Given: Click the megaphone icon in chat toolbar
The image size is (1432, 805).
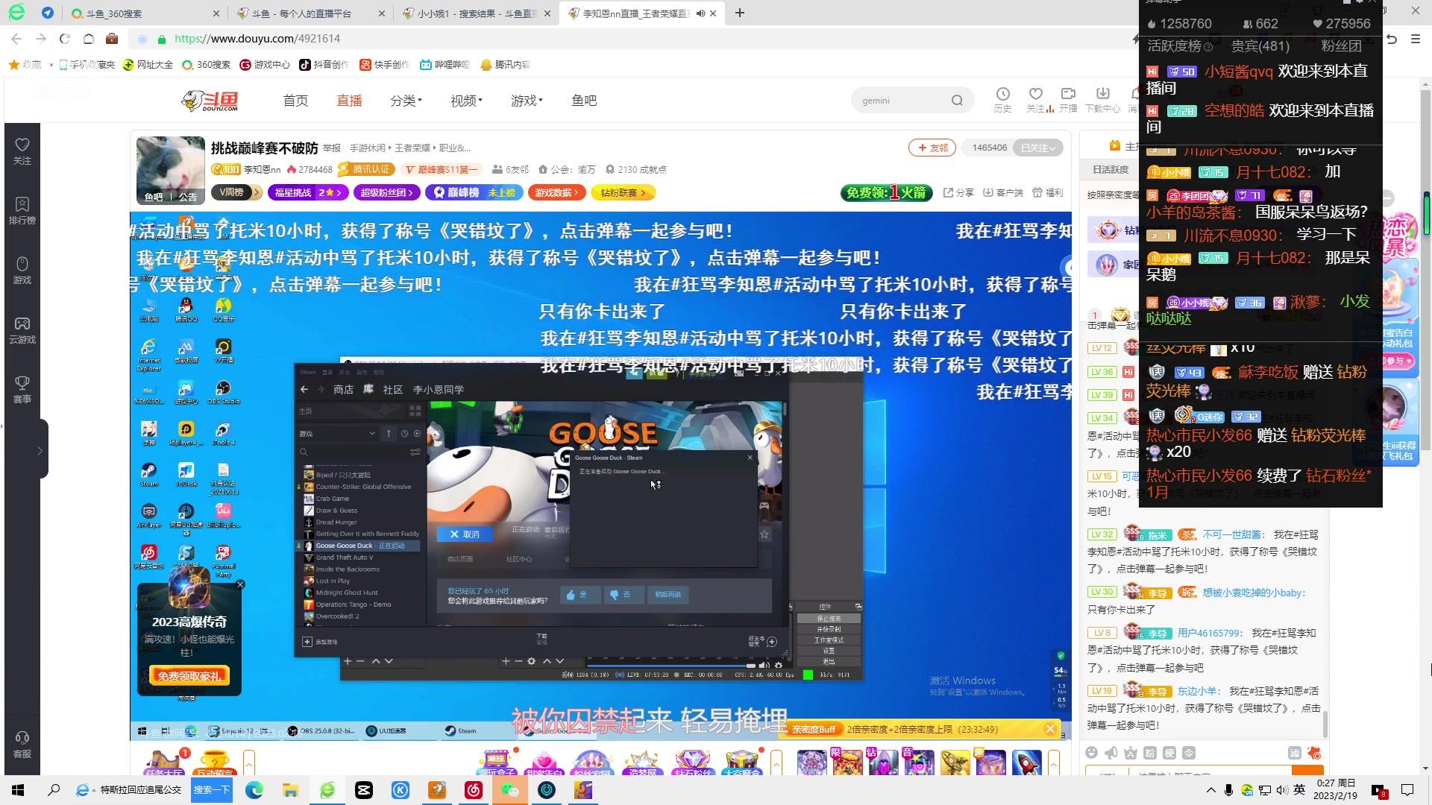Looking at the screenshot, I should coord(1111,753).
